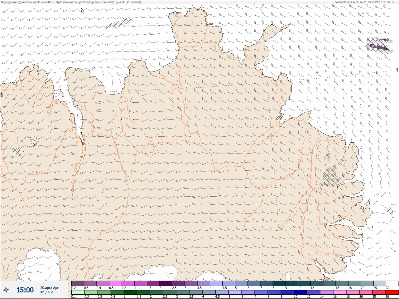Click the '20.apr./ Apr' date text
The height and width of the screenshot is (299, 399).
point(49,288)
